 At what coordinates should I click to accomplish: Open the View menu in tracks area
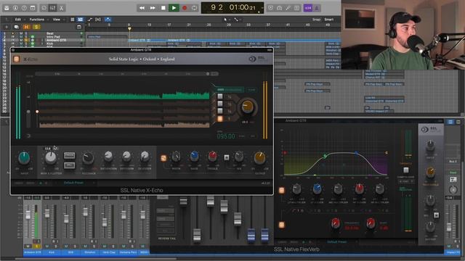(57, 20)
